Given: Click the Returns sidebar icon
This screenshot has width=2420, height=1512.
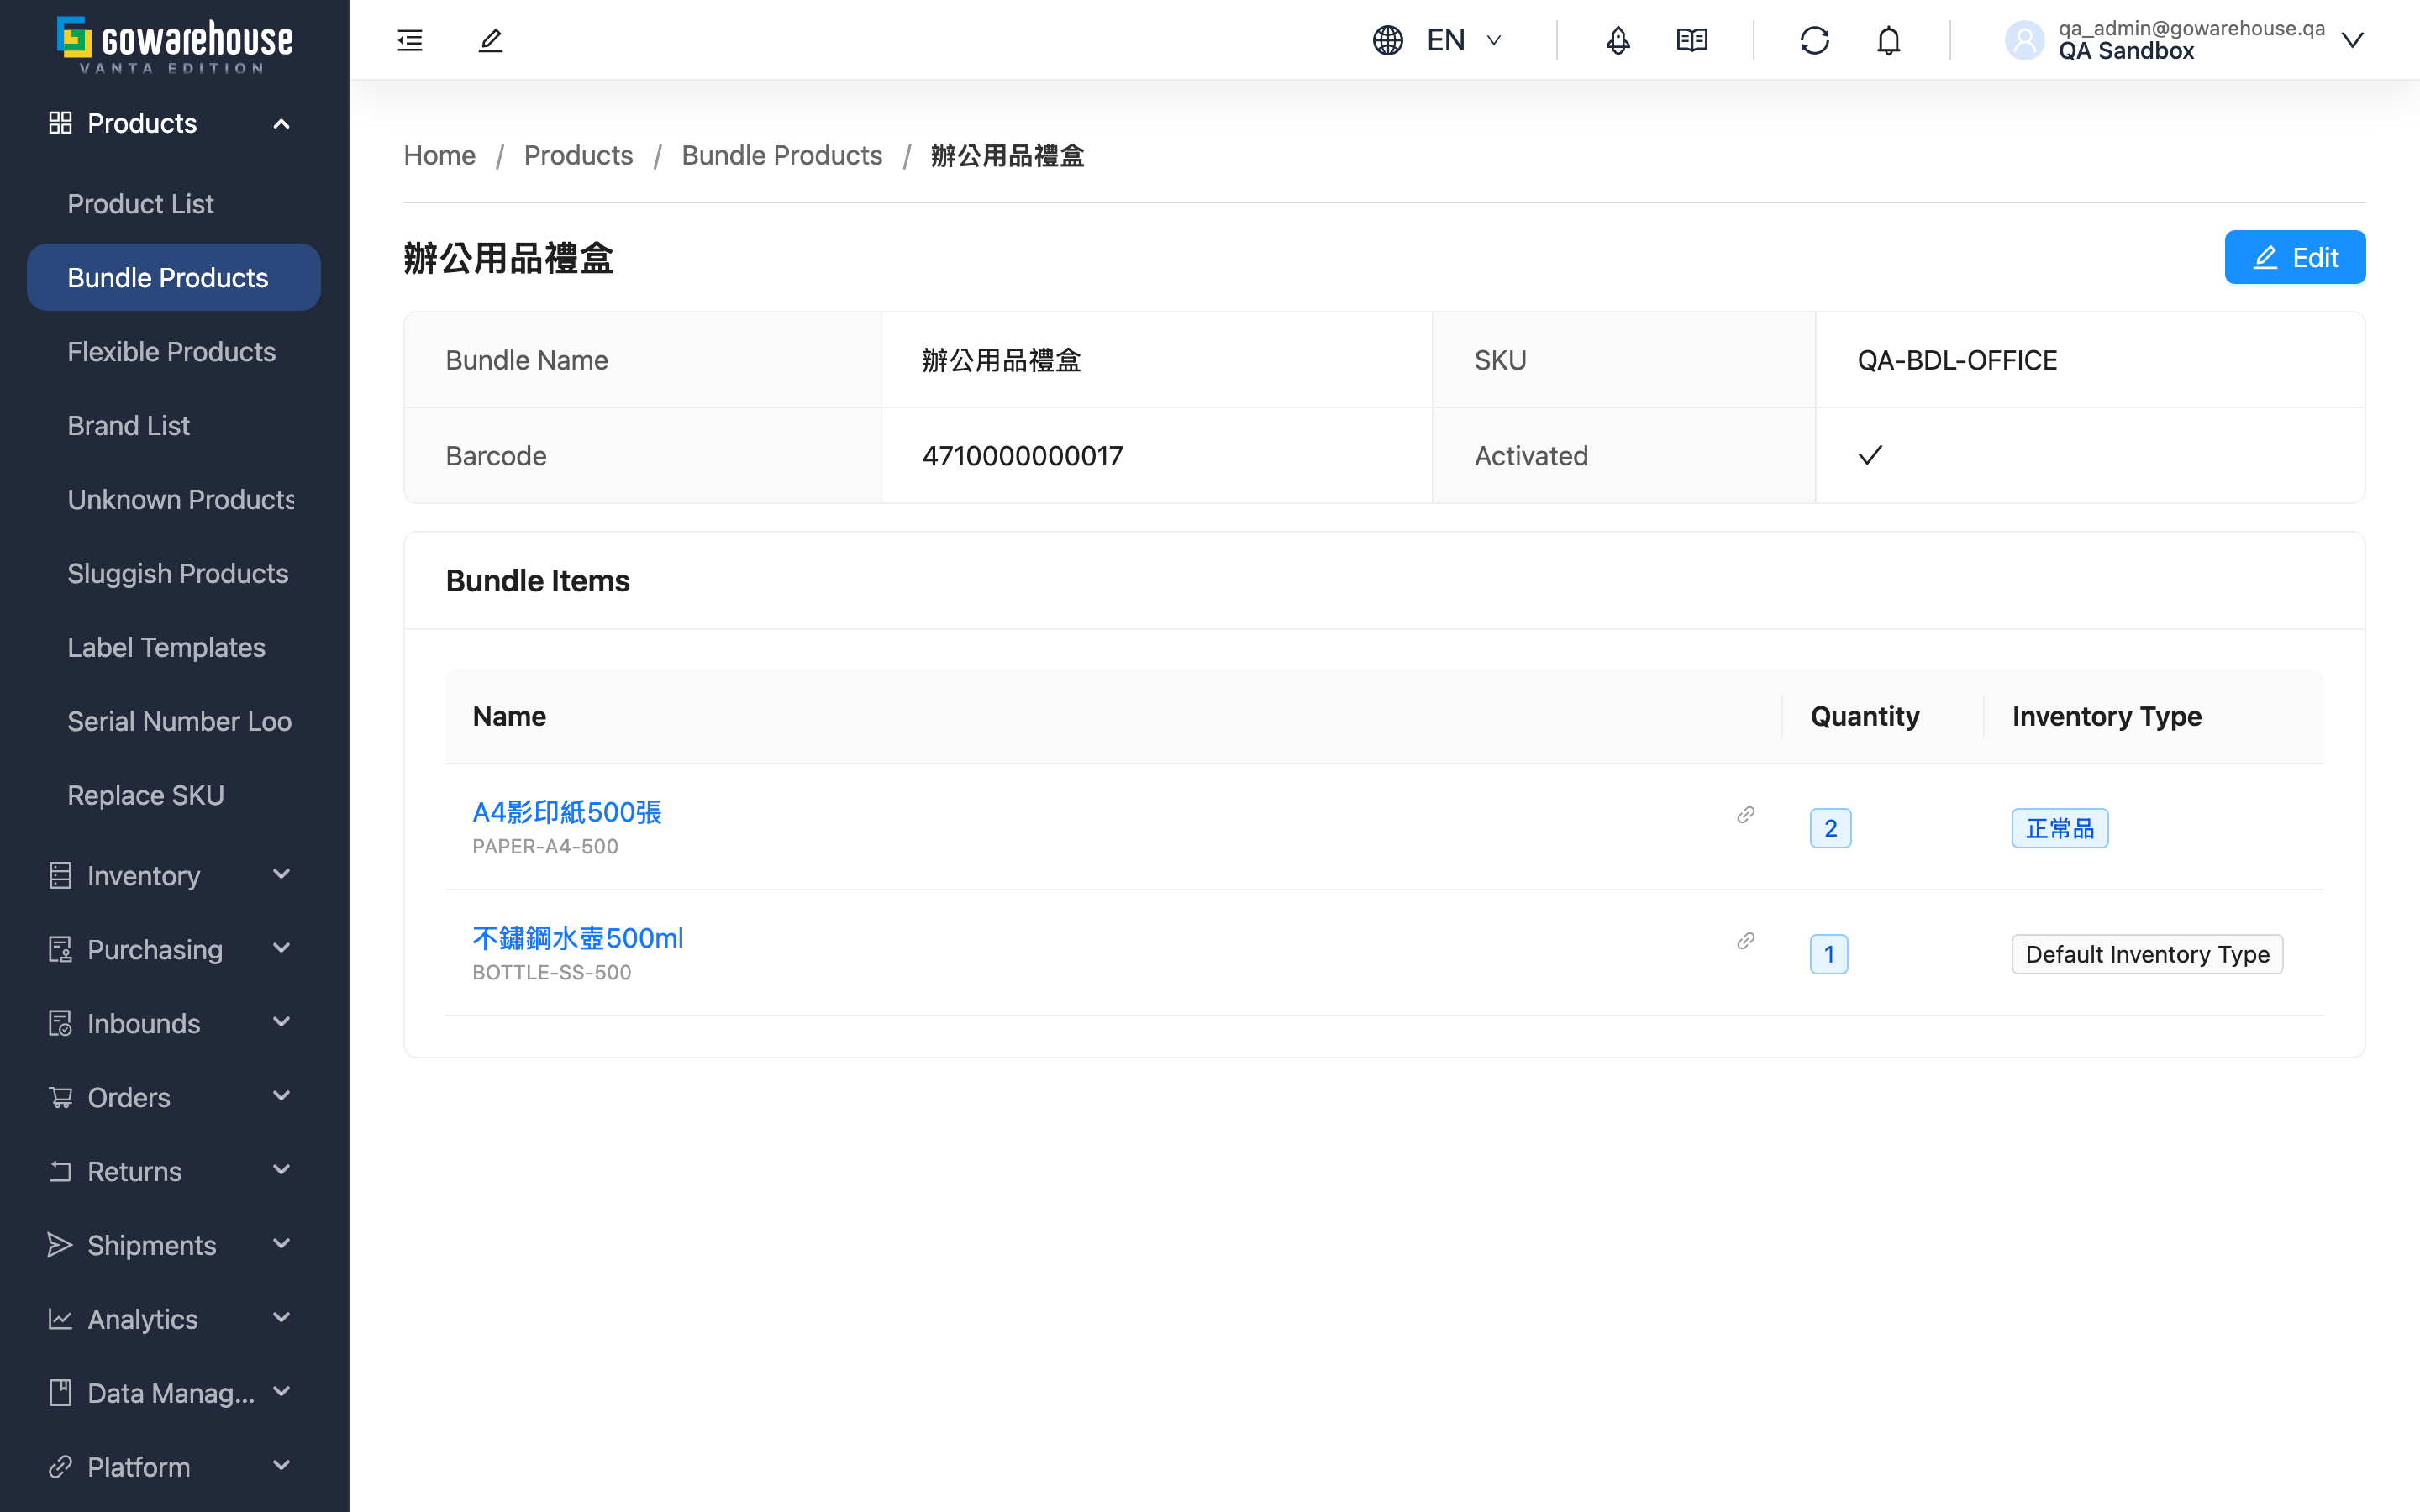Looking at the screenshot, I should click(x=60, y=1171).
